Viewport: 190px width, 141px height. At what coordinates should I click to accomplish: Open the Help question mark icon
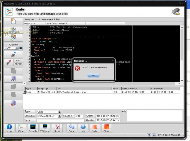[x=83, y=128]
